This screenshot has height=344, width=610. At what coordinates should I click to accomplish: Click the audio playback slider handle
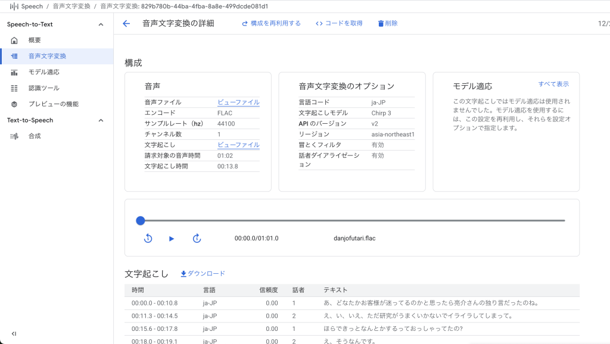click(141, 221)
